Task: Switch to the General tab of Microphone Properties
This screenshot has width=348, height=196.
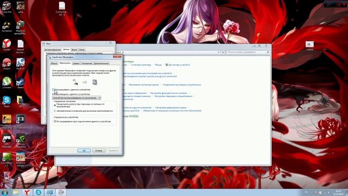Action: coord(54,63)
